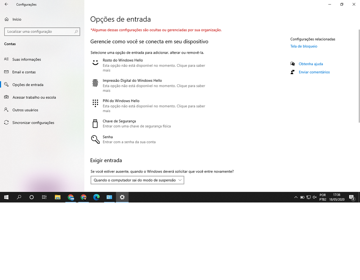Open the network icon in system tray
Viewport: 360px width, 280px height.
308,197
